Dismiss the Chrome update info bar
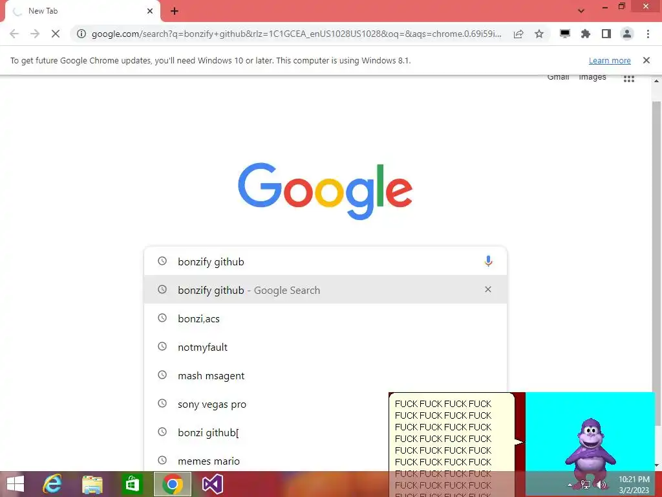 tap(646, 60)
